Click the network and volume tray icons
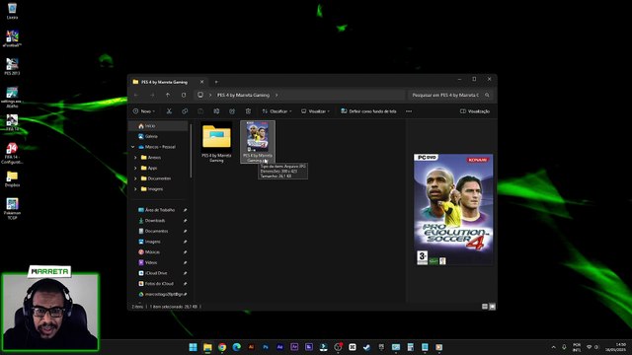 (x=592, y=347)
